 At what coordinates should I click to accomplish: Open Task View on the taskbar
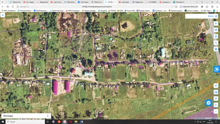coord(48,122)
